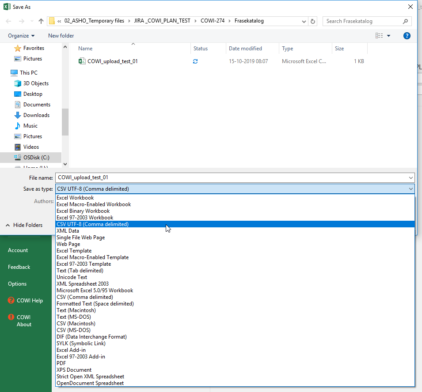Sort by Date modified column header
The image size is (422, 392).
point(245,49)
